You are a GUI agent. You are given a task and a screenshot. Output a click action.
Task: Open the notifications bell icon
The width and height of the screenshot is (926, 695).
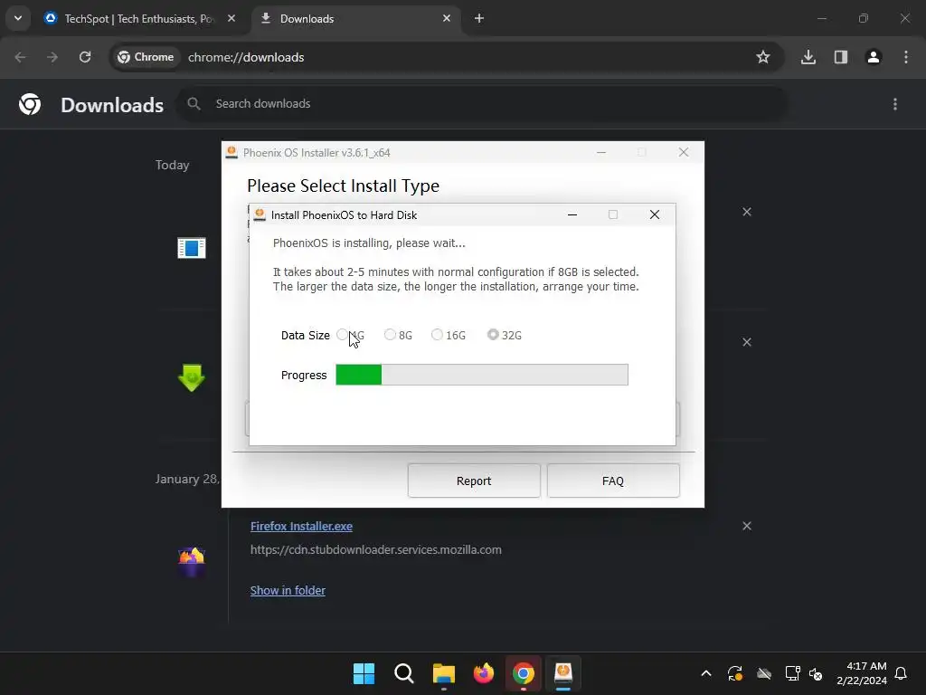(x=902, y=673)
